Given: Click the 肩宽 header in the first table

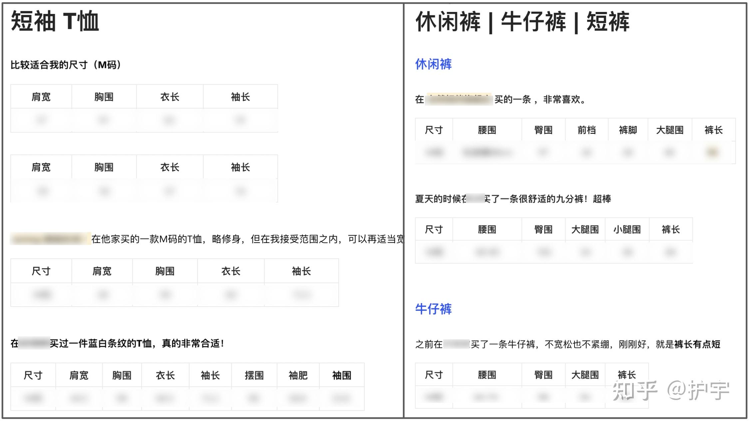Looking at the screenshot, I should click(41, 97).
